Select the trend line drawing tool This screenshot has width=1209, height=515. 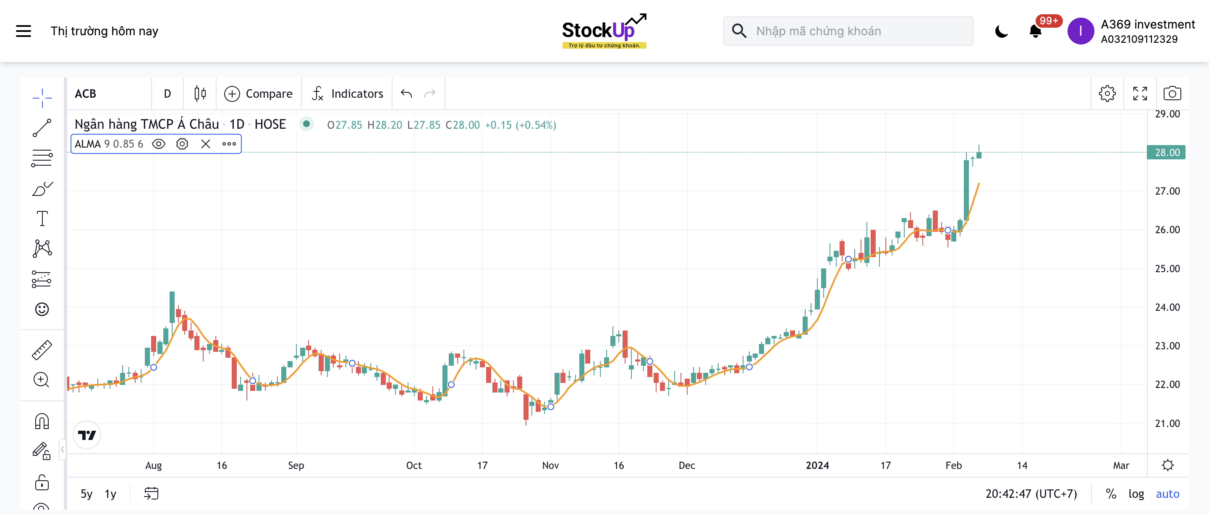pos(42,128)
